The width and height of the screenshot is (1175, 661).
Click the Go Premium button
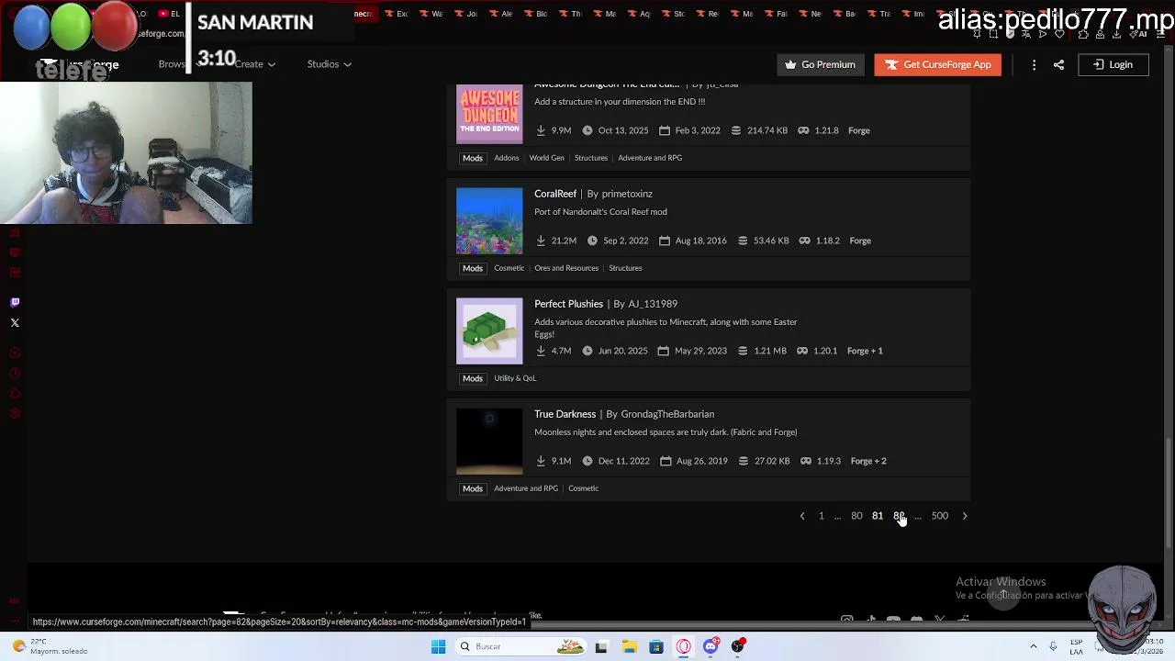821,64
